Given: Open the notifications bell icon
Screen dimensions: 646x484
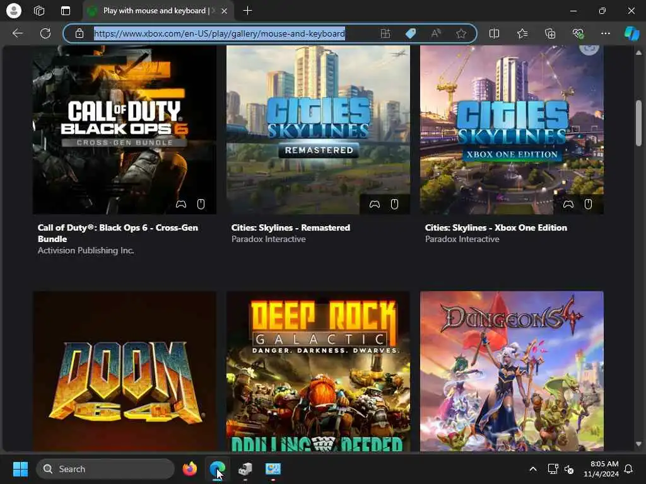Looking at the screenshot, I should [x=628, y=469].
